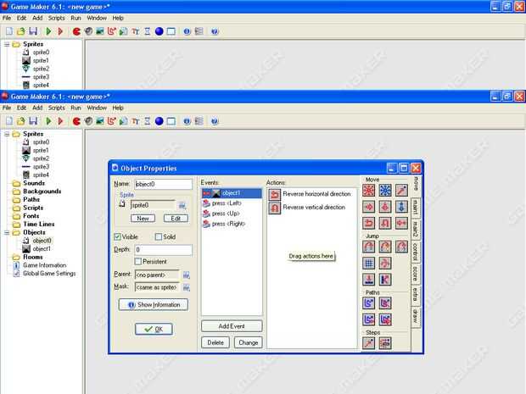
Task: Select the Set Path action icon
Action: click(x=369, y=303)
